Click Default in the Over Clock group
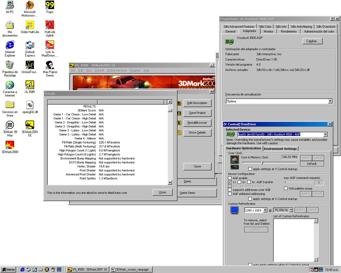This screenshot has width=341, height=273. [312, 164]
